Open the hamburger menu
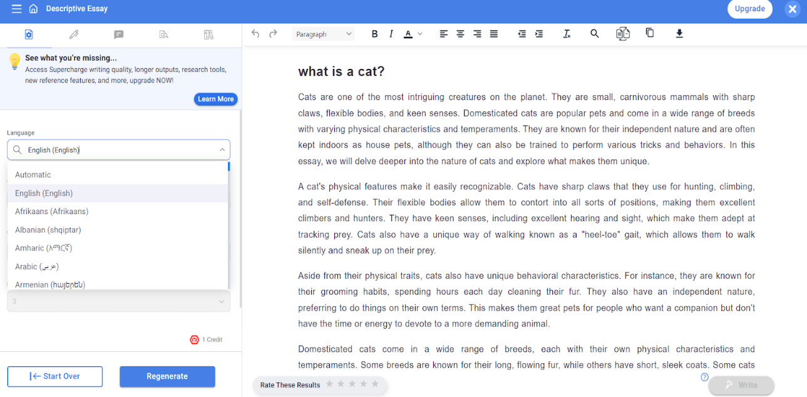This screenshot has width=807, height=397. 16,9
